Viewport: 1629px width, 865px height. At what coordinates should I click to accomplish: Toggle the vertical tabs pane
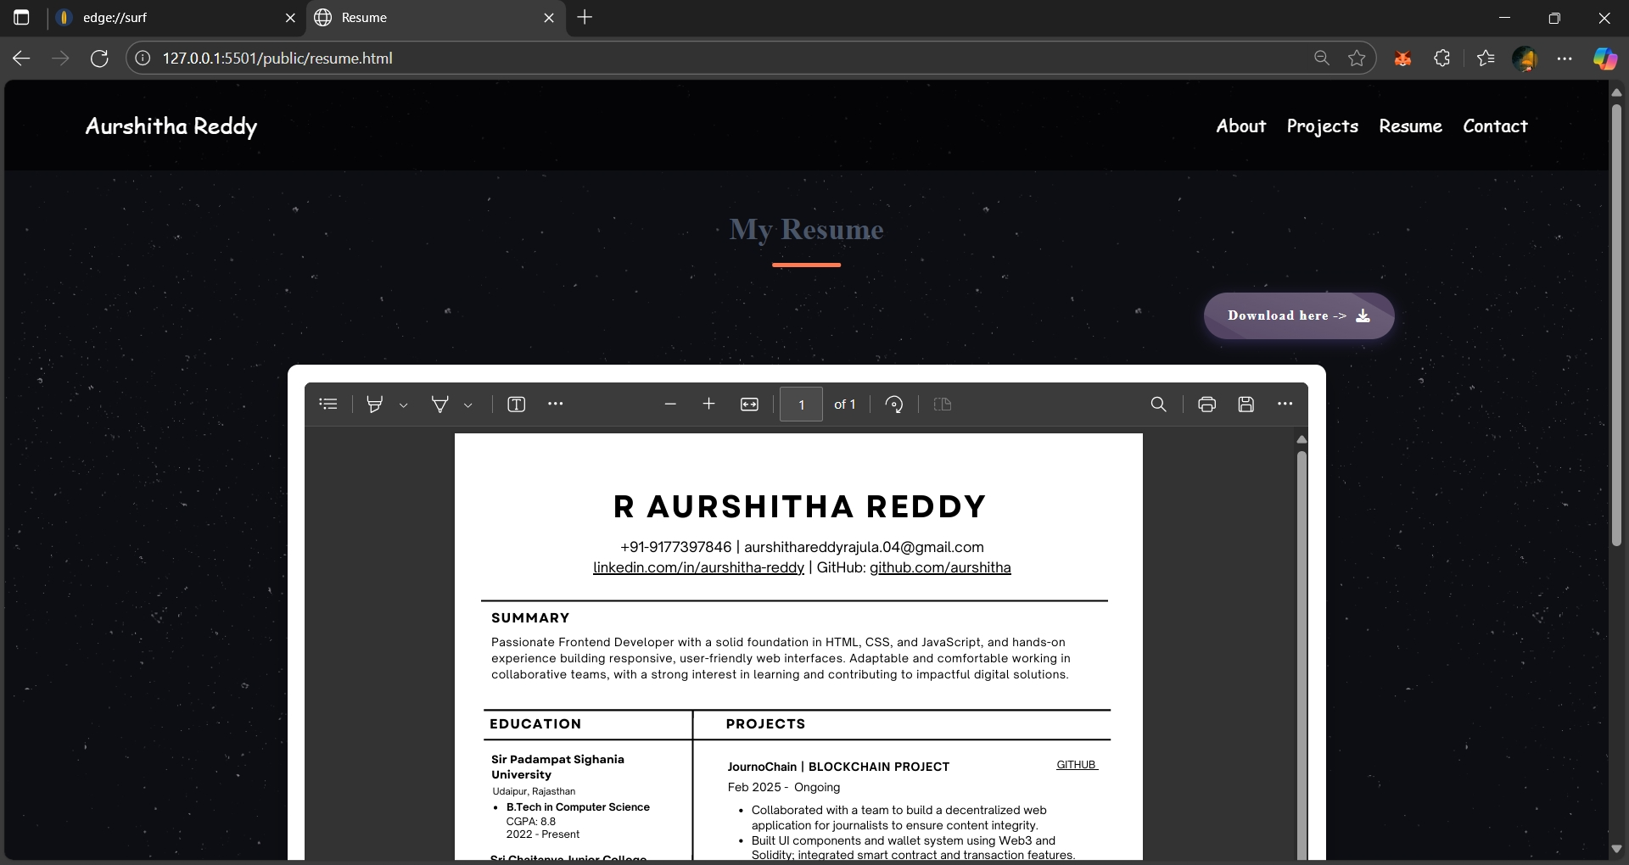(x=21, y=17)
